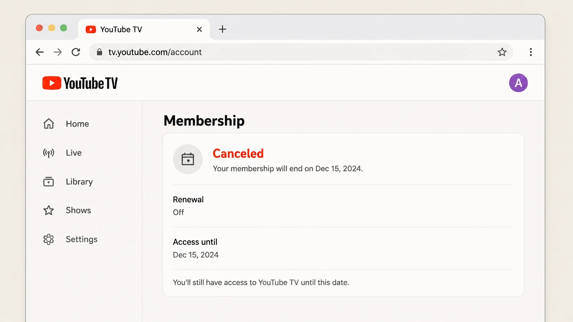Screen dimensions: 573x322
Task: Click the red macOS close button
Action: pyautogui.click(x=39, y=28)
